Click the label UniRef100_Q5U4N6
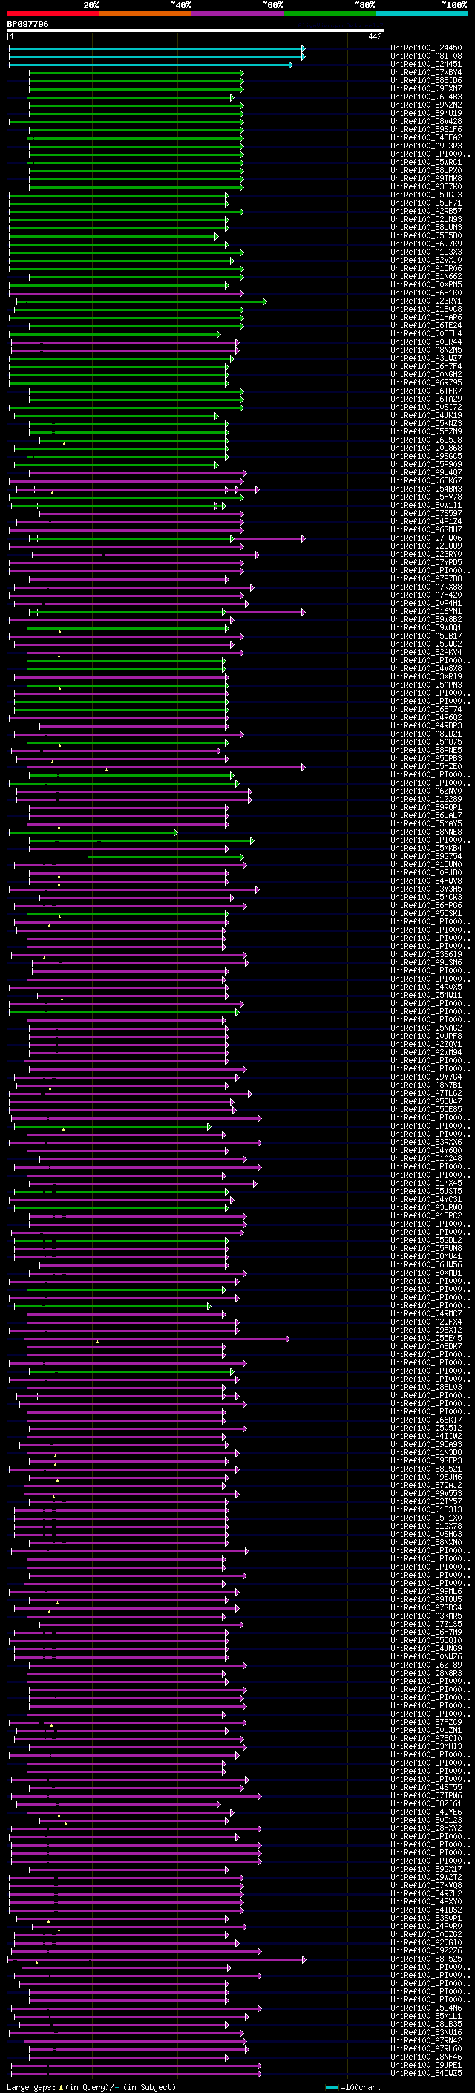Viewport: 475px width, 2093px height. [x=426, y=2008]
